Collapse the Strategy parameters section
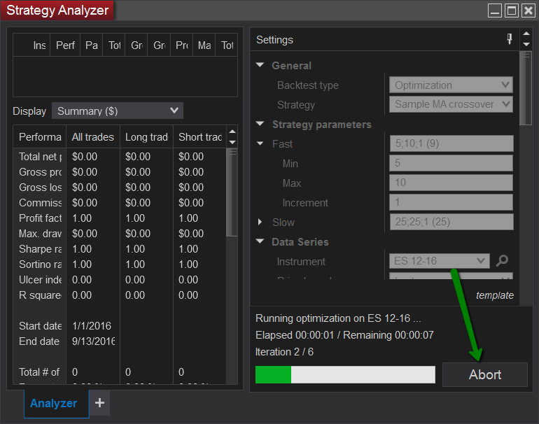The width and height of the screenshot is (539, 424). click(x=260, y=124)
